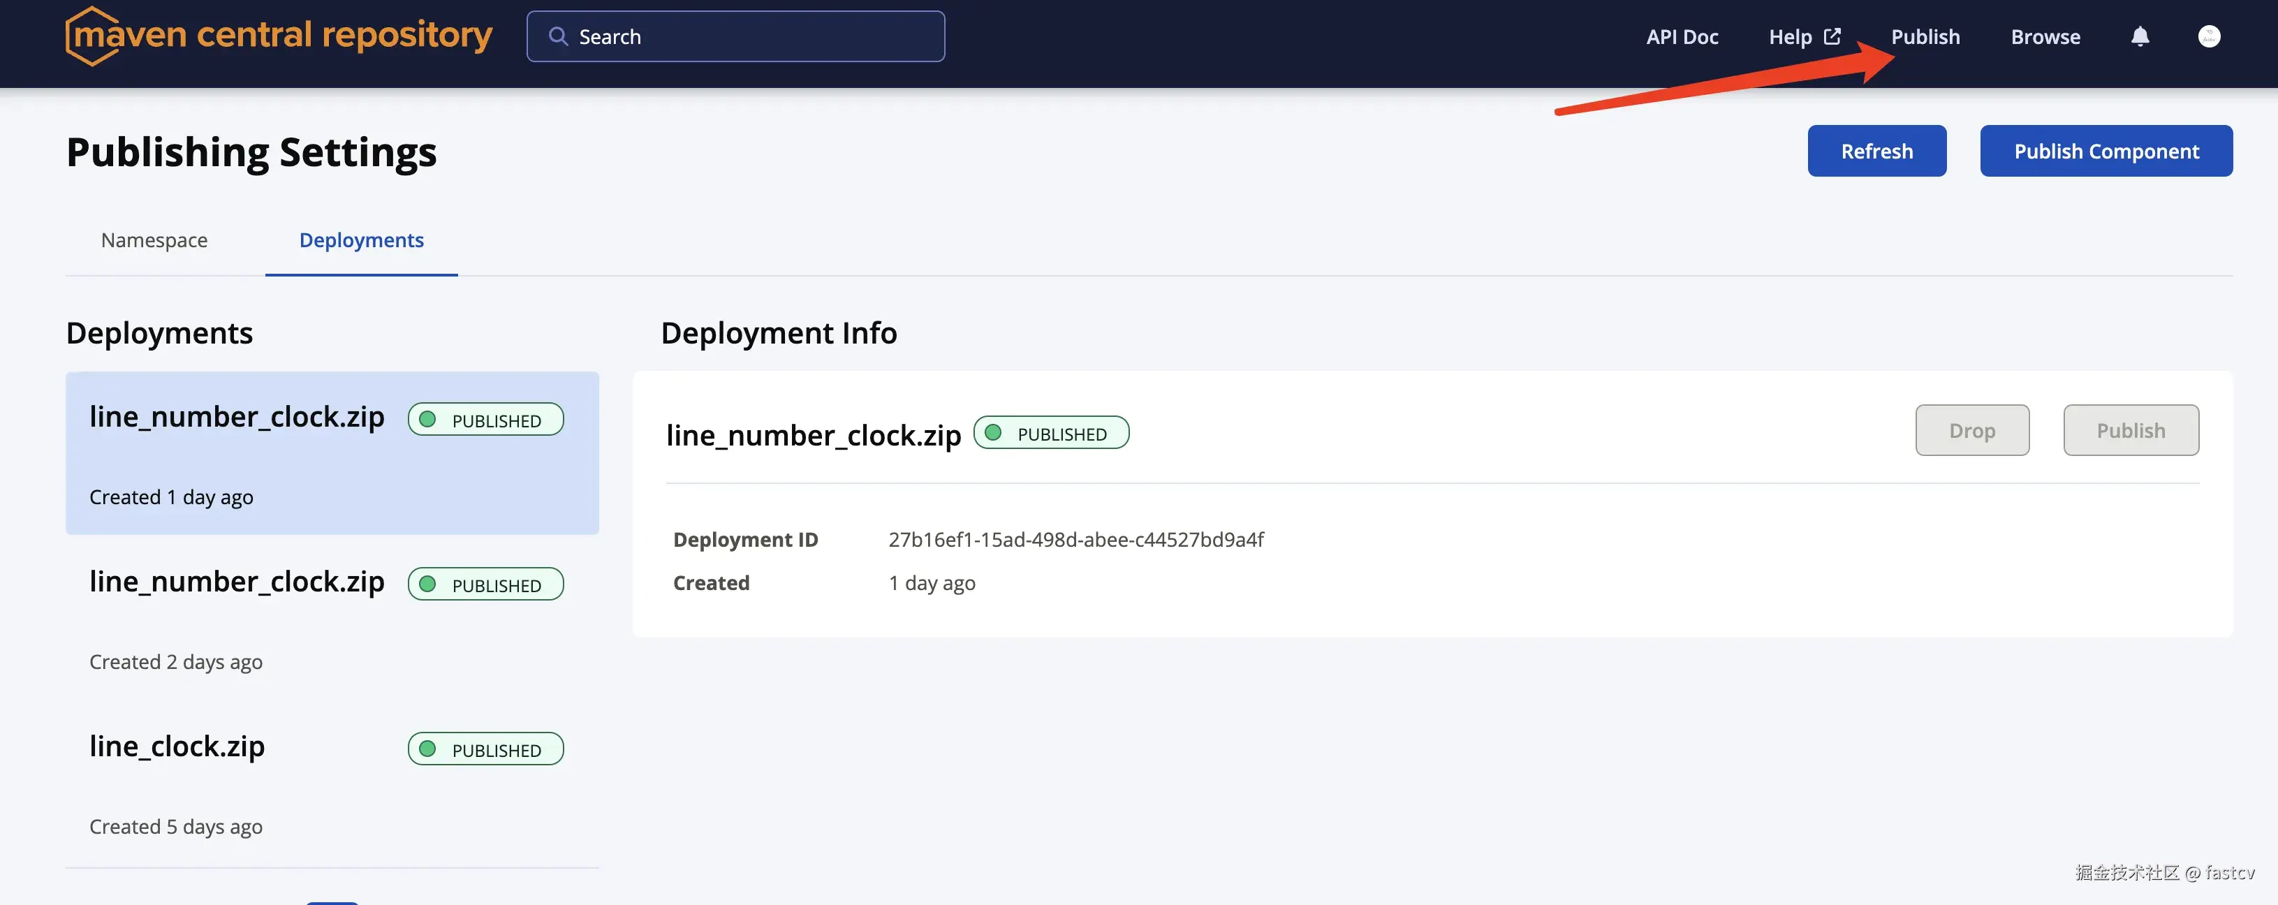
Task: Go to Browse in the top navigation
Action: (2045, 37)
